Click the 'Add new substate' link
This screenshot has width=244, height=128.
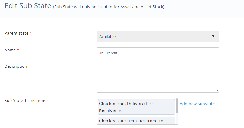(x=197, y=104)
